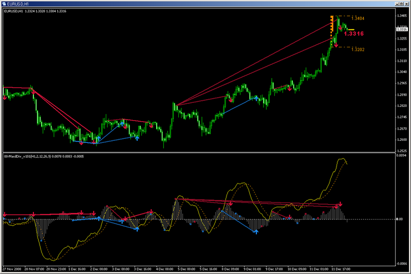Click the blue up arrow at MACD lowest trough near 9 Dec
The height and width of the screenshot is (274, 411).
(256, 231)
